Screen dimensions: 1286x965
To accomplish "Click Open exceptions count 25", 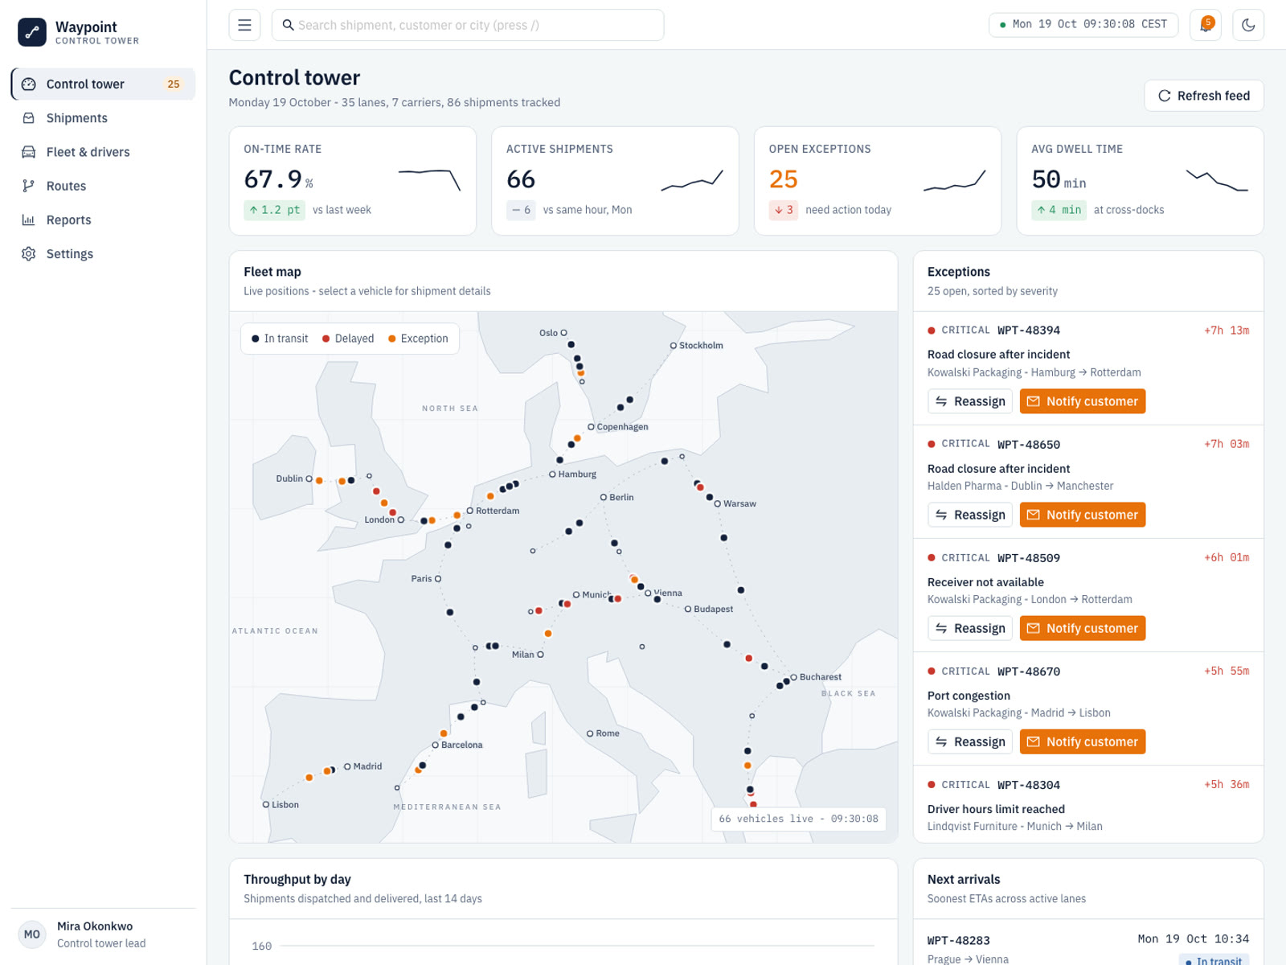I will coord(784,179).
